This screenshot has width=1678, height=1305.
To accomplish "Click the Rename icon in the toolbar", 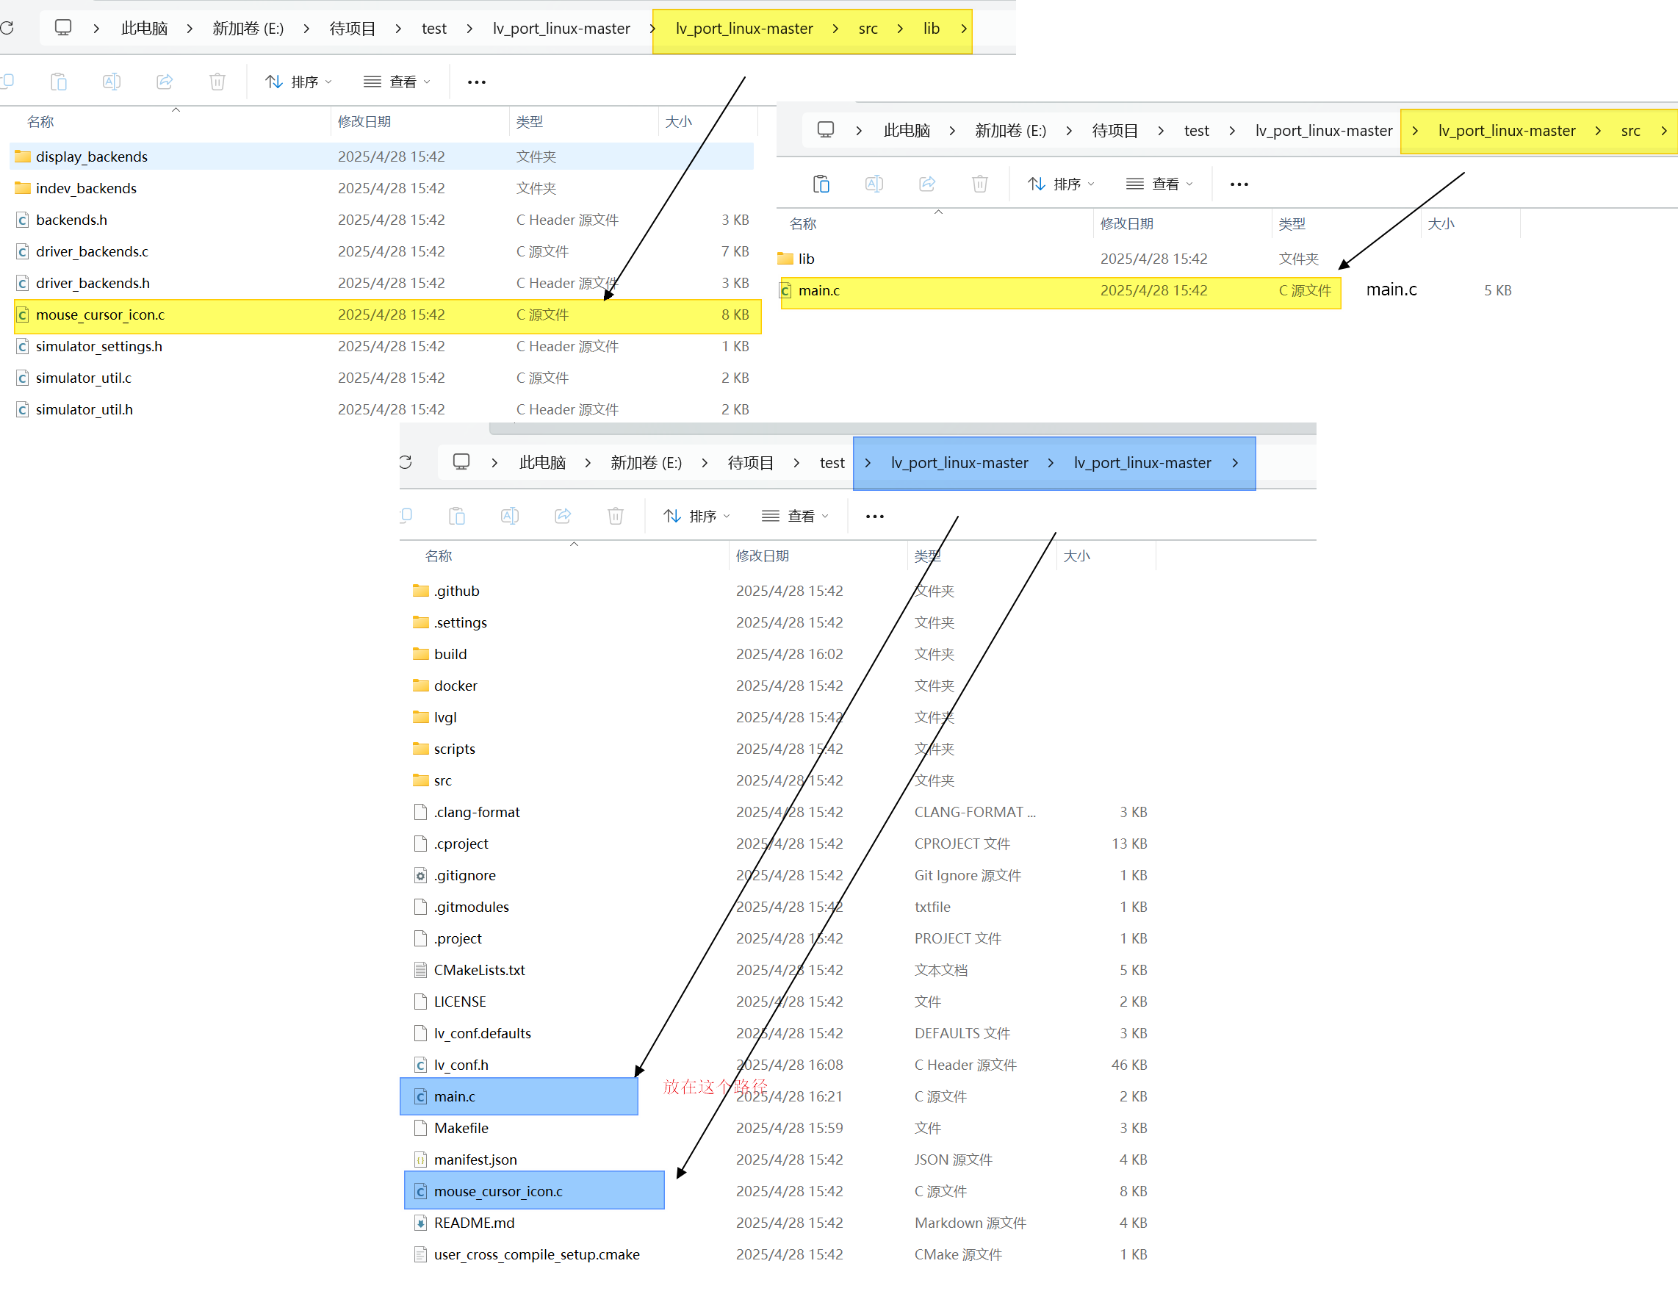I will click(x=112, y=82).
